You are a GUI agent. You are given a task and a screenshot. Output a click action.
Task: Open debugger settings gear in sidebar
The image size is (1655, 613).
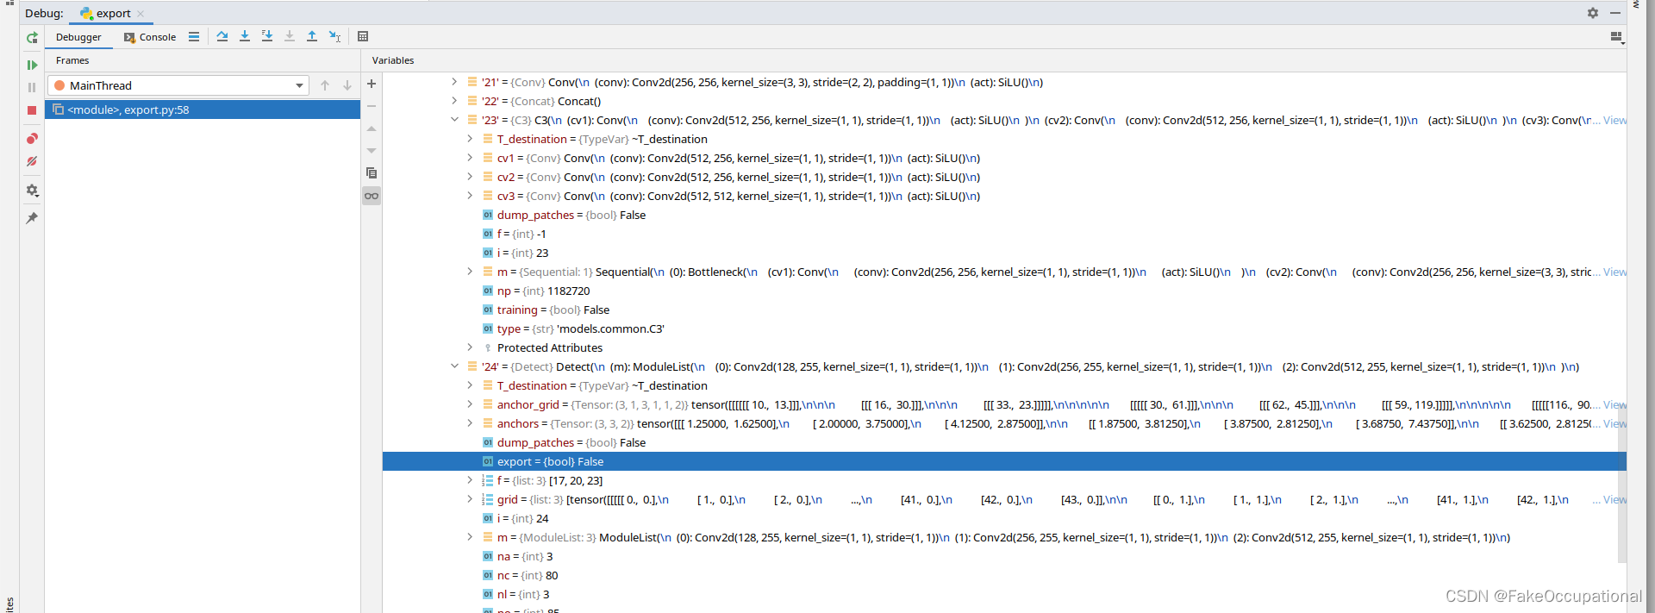[x=32, y=190]
